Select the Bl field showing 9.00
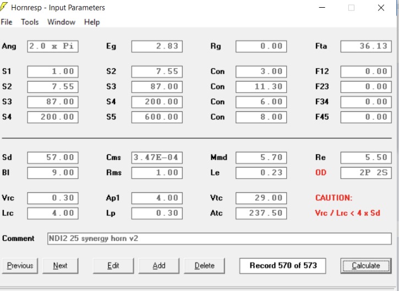The image size is (399, 291). [53, 173]
